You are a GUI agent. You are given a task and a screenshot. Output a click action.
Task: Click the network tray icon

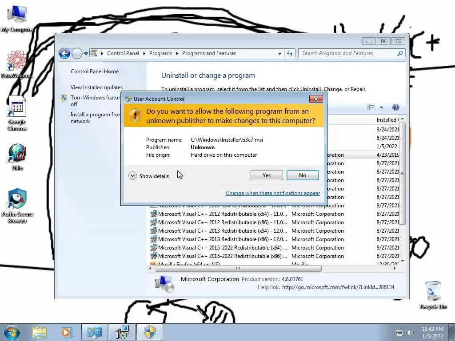tap(399, 333)
